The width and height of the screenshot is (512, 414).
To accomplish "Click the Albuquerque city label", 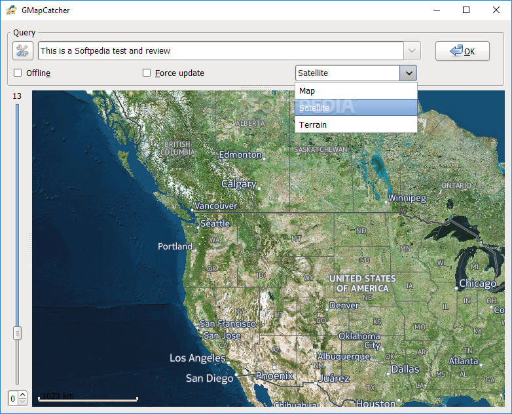I will coord(344,356).
